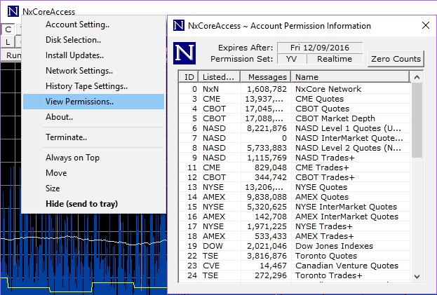Select the NxCore Network row

[295, 89]
